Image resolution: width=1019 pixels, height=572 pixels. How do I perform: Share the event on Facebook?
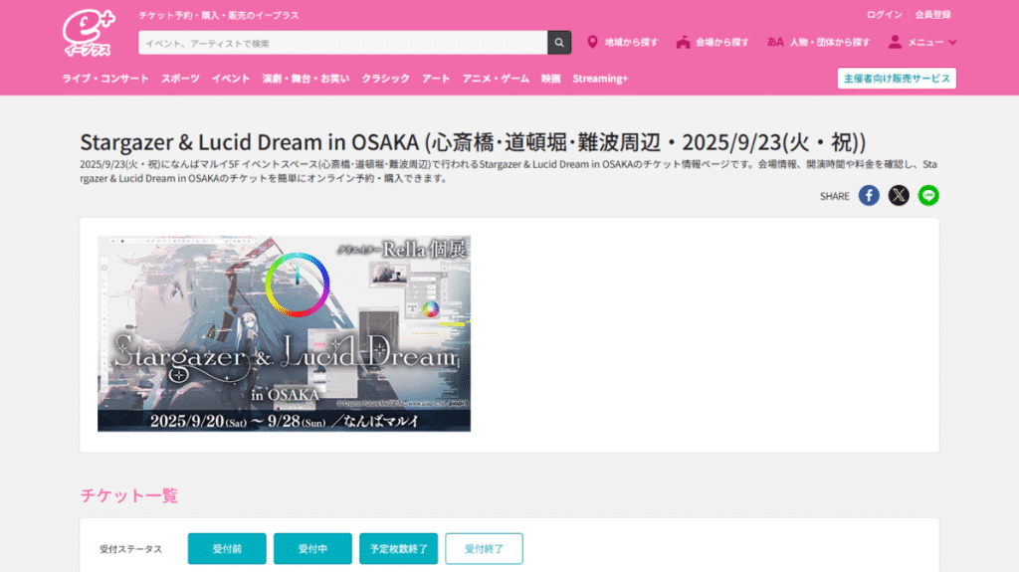(x=869, y=196)
